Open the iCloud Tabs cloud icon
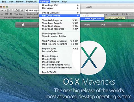Screen dimensions: 134x102 tap(16, 10)
